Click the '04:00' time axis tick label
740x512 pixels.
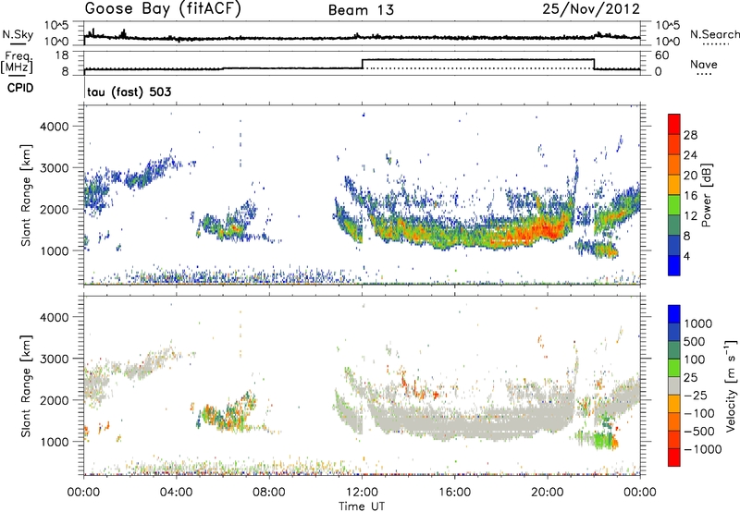pyautogui.click(x=176, y=493)
